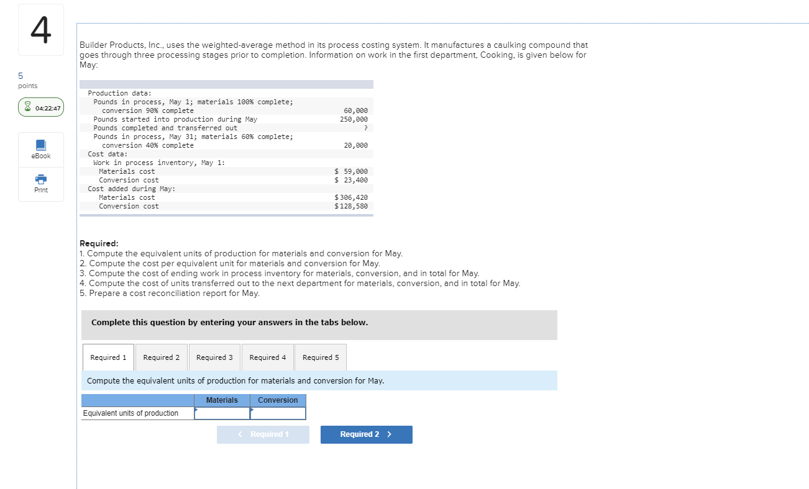Click the $128,580 conversion added value
The width and height of the screenshot is (809, 489).
351,206
